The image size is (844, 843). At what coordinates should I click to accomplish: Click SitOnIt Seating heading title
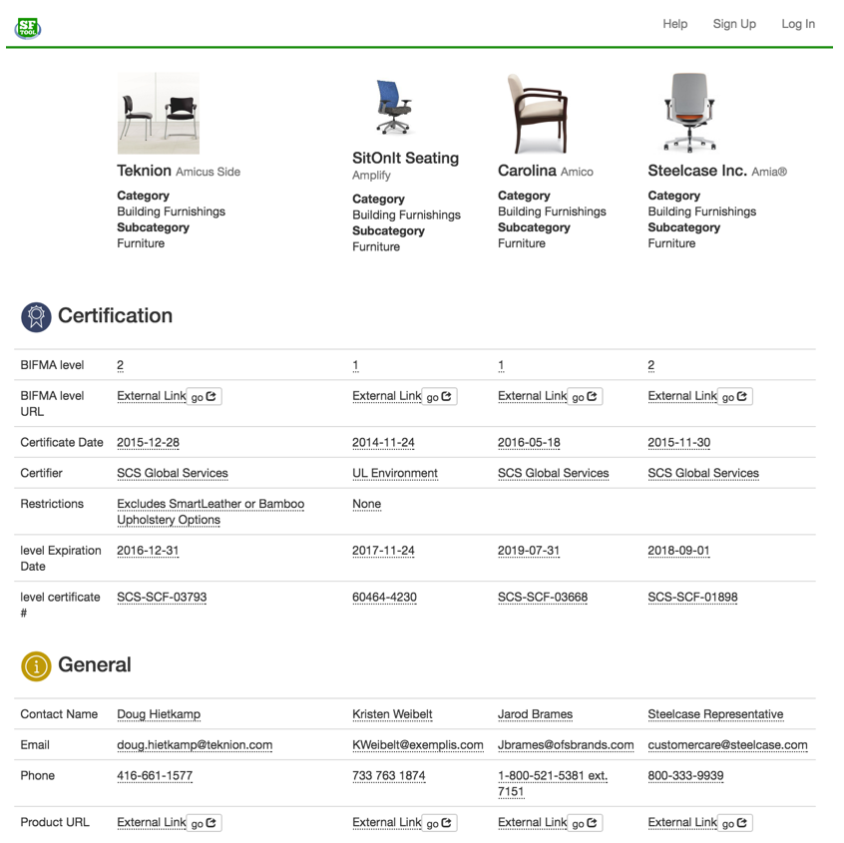tap(405, 159)
